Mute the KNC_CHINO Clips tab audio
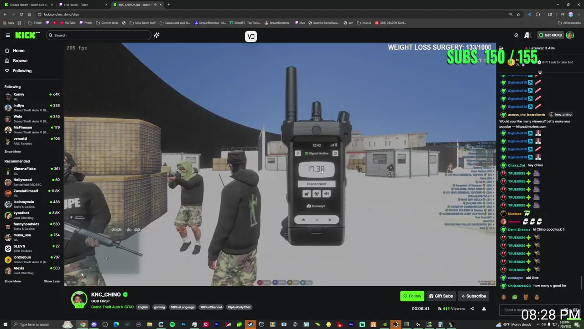This screenshot has height=329, width=584. tap(155, 5)
